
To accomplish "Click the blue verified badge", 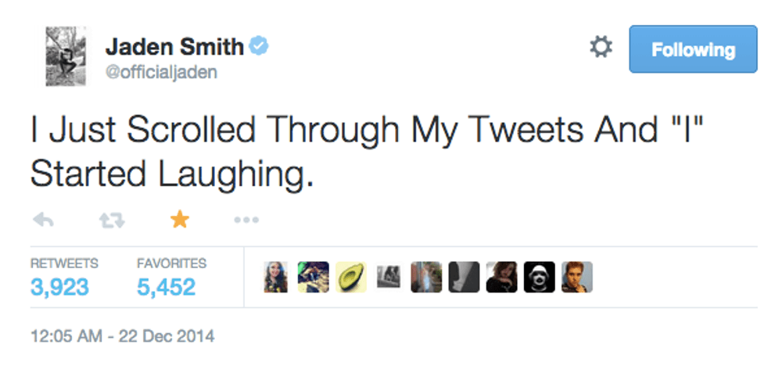I will point(260,48).
